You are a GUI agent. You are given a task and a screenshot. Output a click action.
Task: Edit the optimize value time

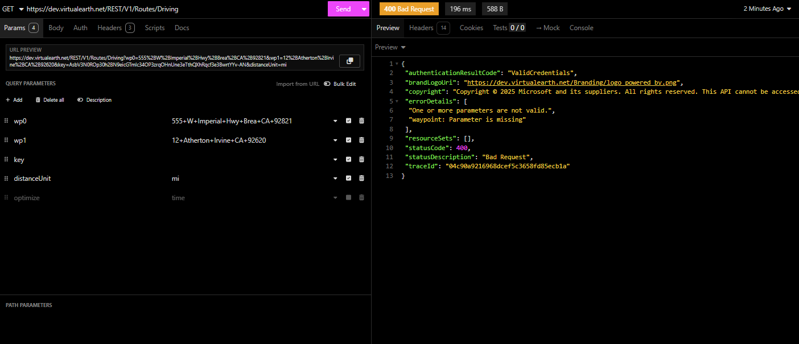pyautogui.click(x=250, y=197)
